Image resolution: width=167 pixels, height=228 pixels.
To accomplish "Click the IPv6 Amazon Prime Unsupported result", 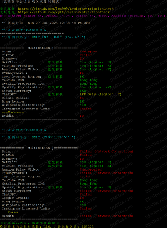I will point(91,170).
